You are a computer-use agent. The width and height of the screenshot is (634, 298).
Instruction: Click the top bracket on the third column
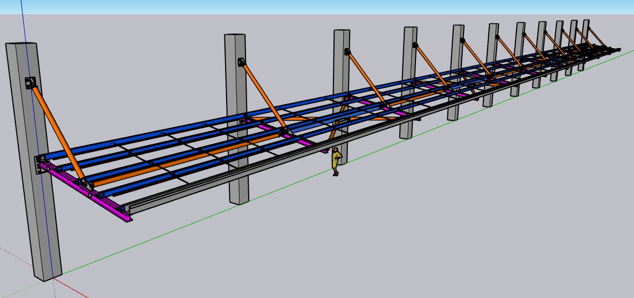pyautogui.click(x=347, y=52)
